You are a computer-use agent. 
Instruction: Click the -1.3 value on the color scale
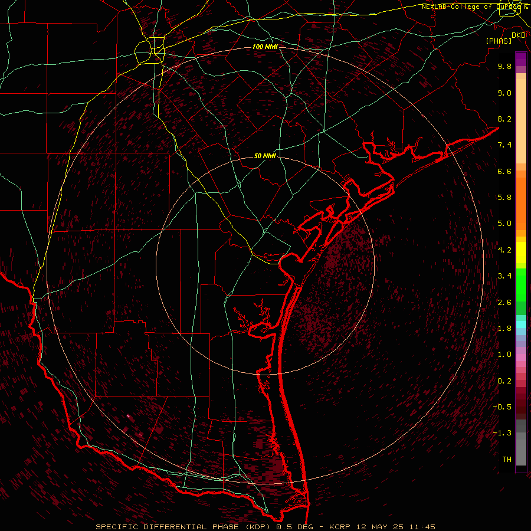pyautogui.click(x=502, y=433)
